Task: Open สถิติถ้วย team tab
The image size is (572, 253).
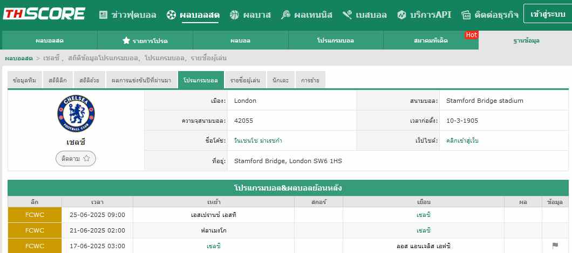Action: (89, 80)
